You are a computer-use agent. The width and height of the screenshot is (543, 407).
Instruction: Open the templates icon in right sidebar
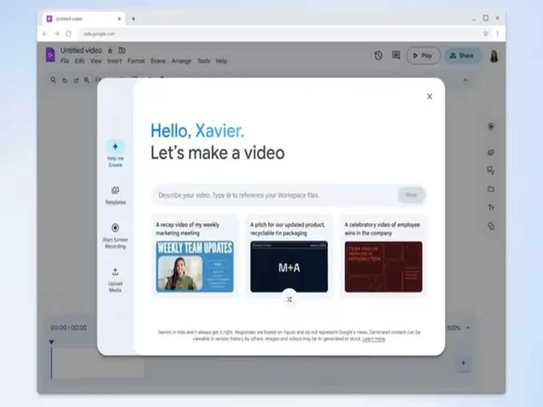(x=491, y=152)
